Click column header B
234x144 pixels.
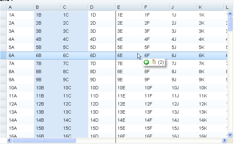47,7
